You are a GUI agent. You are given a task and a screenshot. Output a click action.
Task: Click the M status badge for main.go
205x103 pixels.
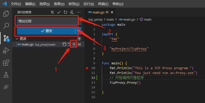click(x=79, y=45)
